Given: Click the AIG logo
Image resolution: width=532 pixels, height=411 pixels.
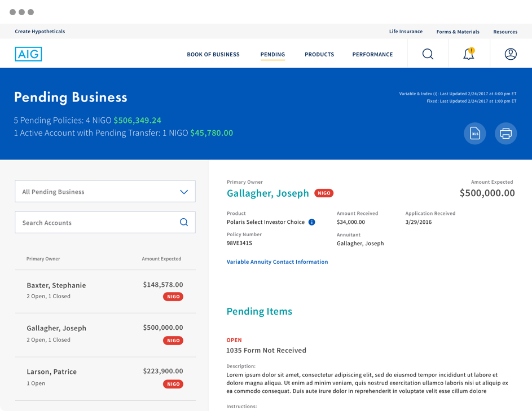Looking at the screenshot, I should (28, 54).
